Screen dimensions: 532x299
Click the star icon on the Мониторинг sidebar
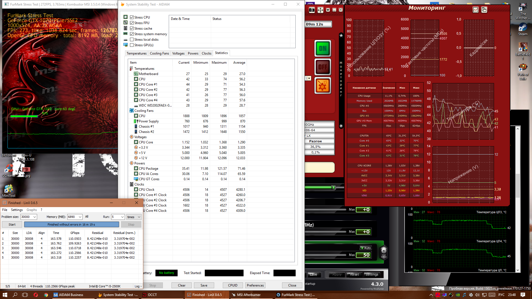click(x=341, y=35)
